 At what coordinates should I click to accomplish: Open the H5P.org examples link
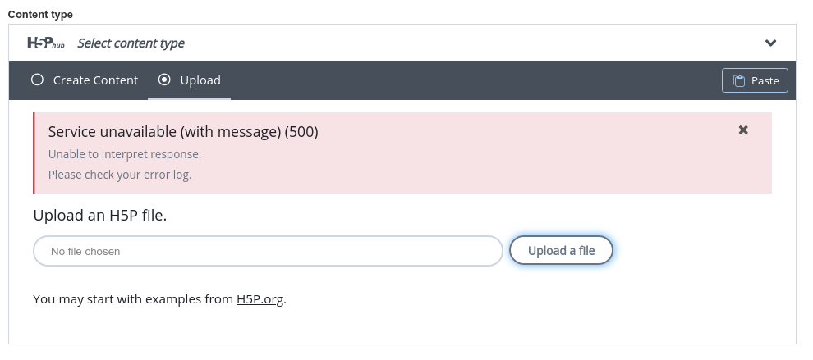pyautogui.click(x=260, y=299)
